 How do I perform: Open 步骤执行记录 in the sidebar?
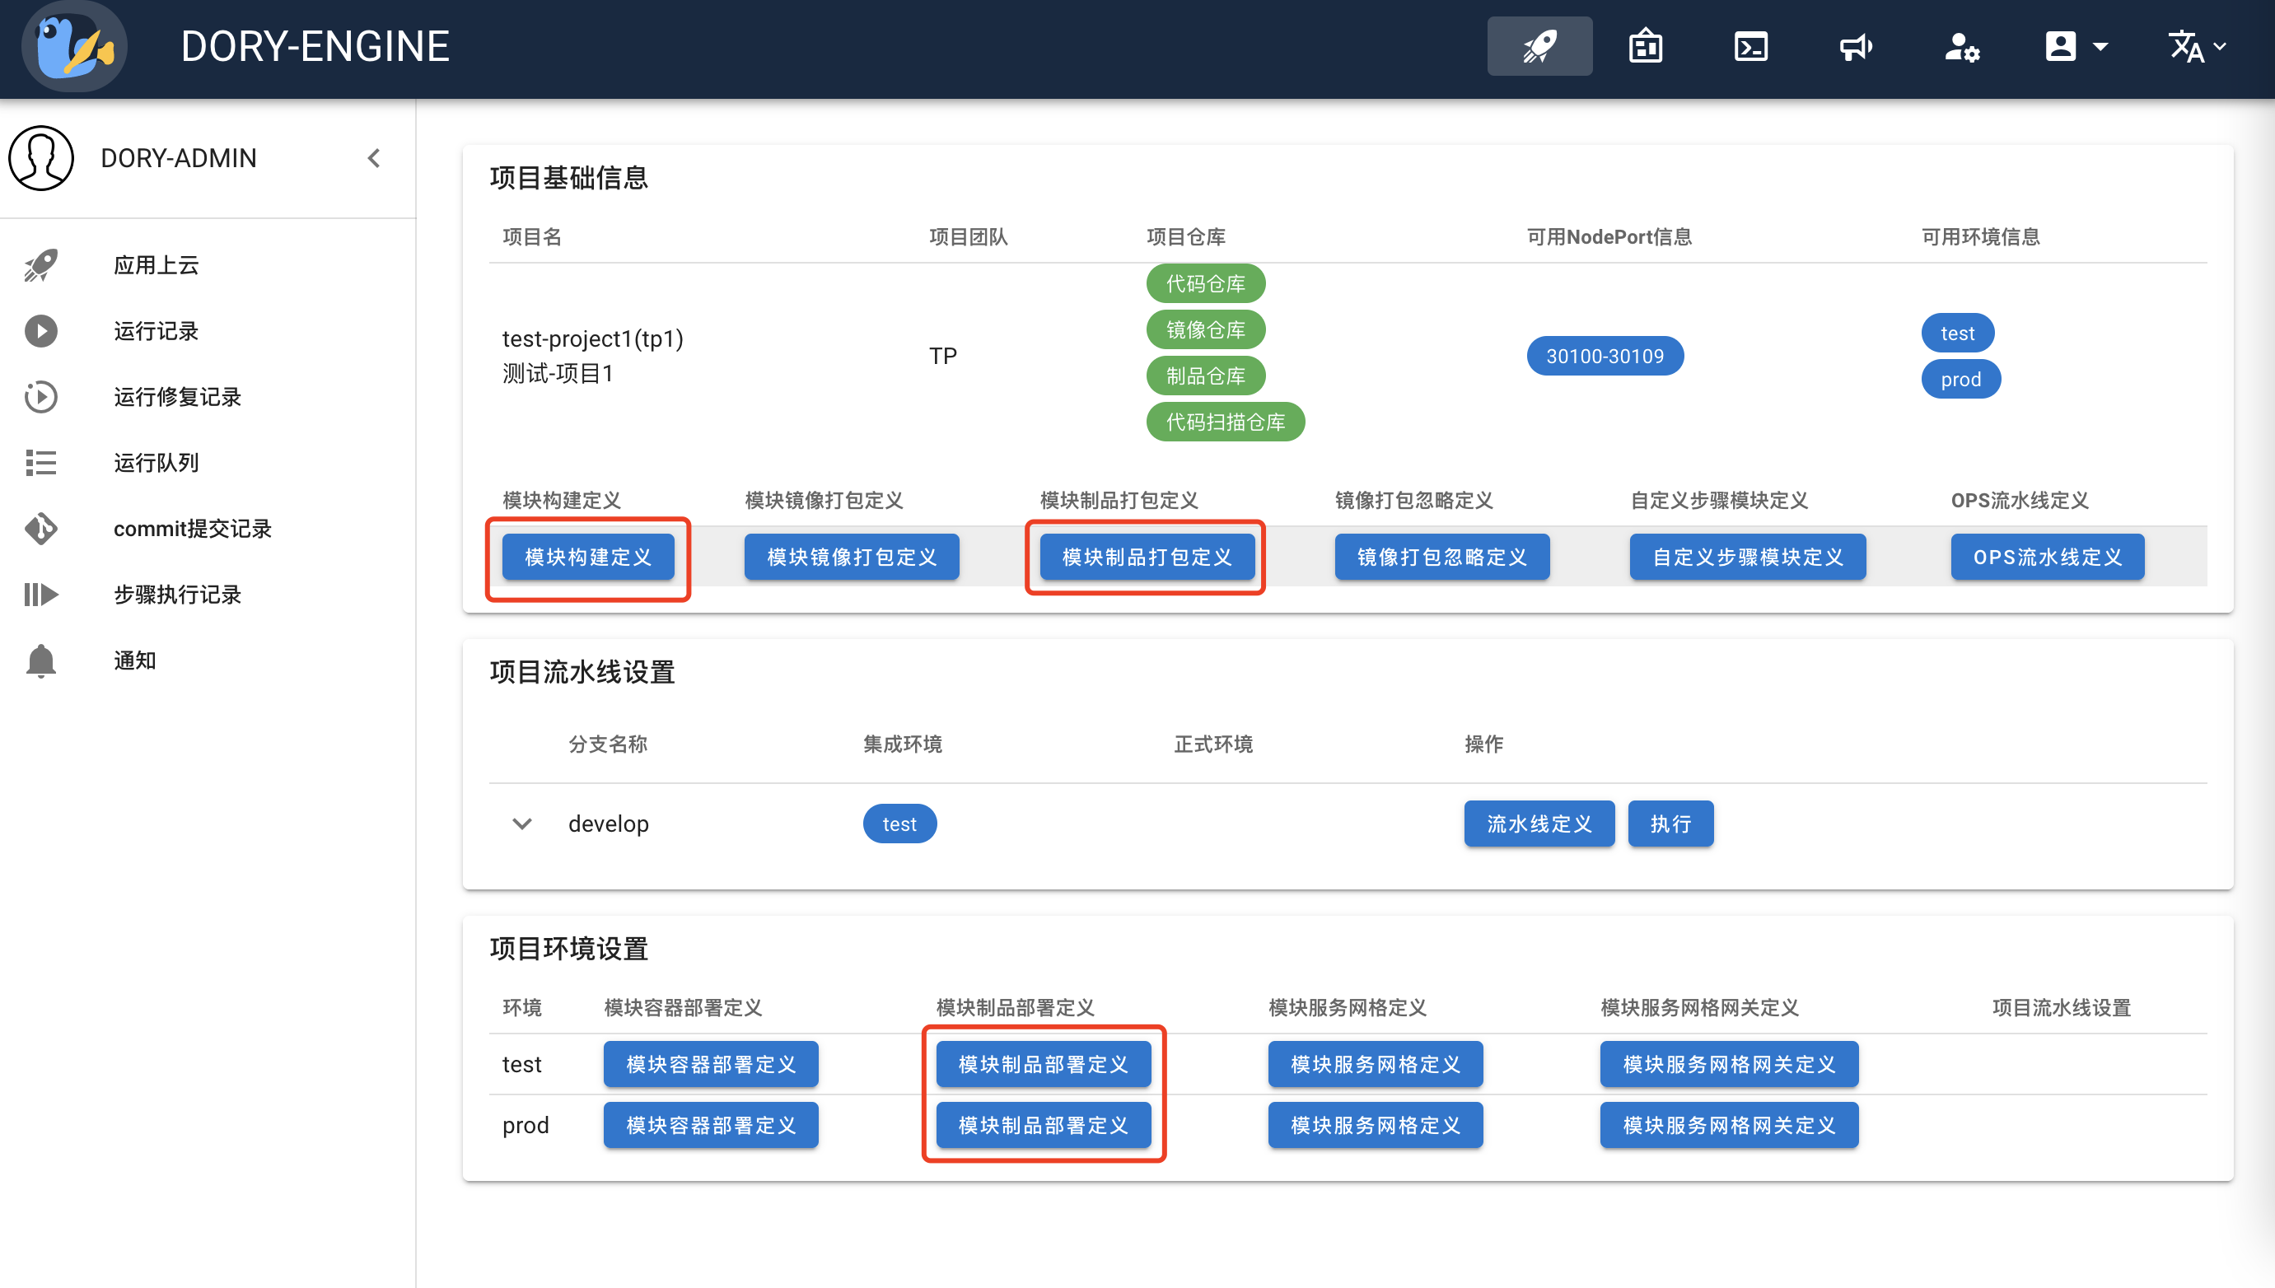point(177,595)
